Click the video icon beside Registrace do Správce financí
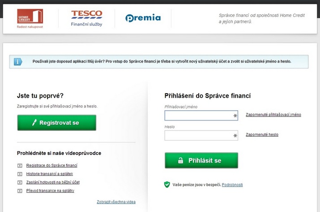The width and height of the screenshot is (320, 212). click(20, 166)
